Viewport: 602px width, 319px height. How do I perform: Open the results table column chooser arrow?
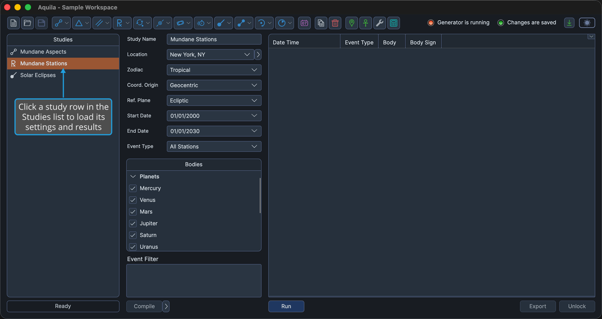coord(591,37)
